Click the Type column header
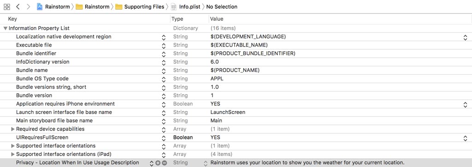The image size is (472, 167). tap(177, 19)
